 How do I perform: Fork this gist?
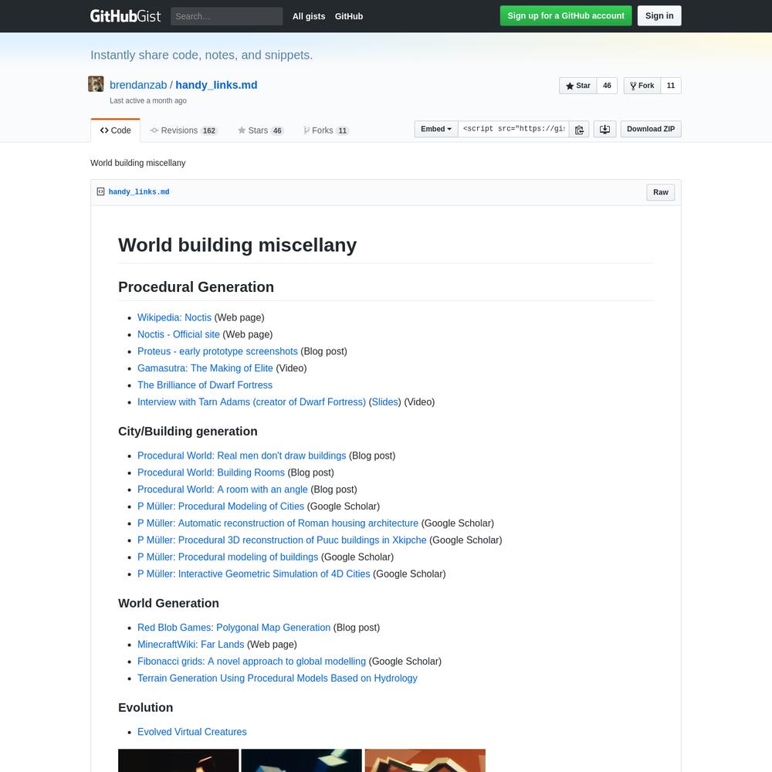[x=642, y=86]
